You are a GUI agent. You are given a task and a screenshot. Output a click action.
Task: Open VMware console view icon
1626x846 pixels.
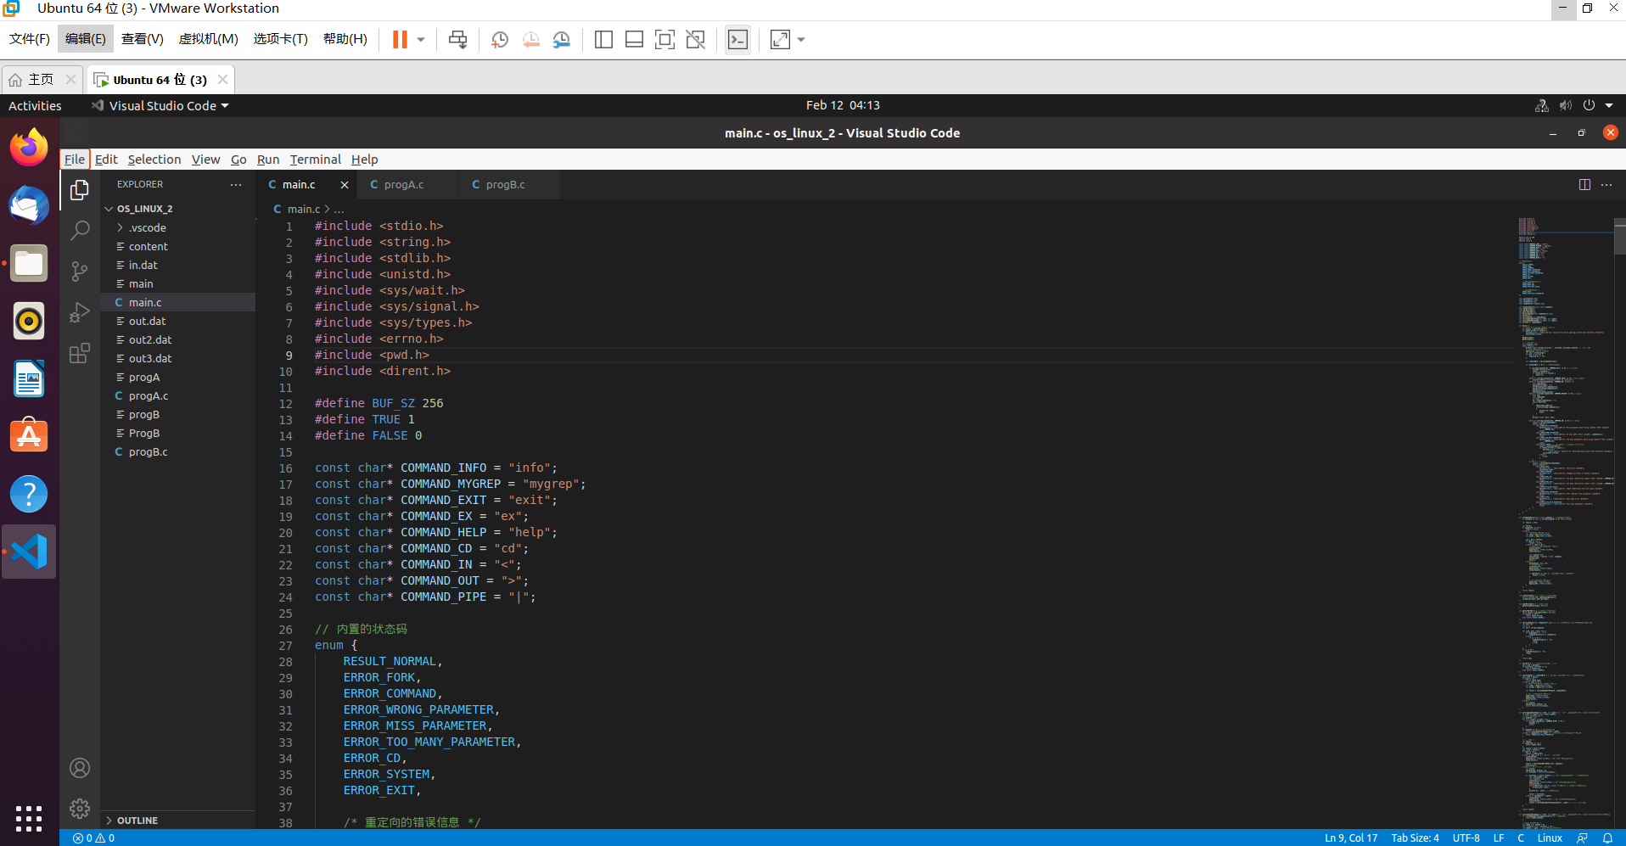[x=737, y=39]
